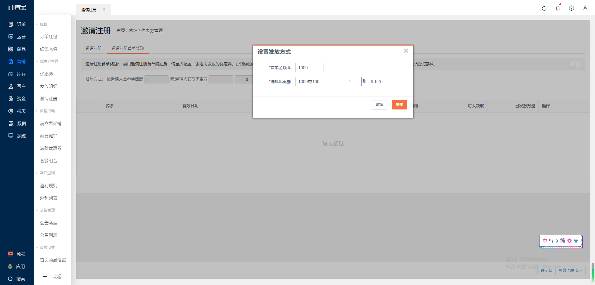595x285 pixels.
Task: Open the 库存 inventory sidebar item
Action: point(17,74)
